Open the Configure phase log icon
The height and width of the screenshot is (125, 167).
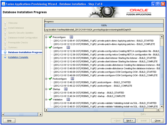point(68,47)
